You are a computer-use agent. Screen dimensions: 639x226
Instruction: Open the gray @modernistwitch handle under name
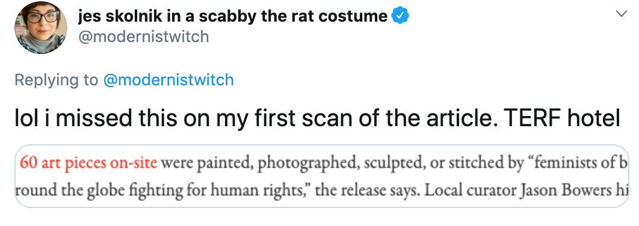pyautogui.click(x=143, y=37)
